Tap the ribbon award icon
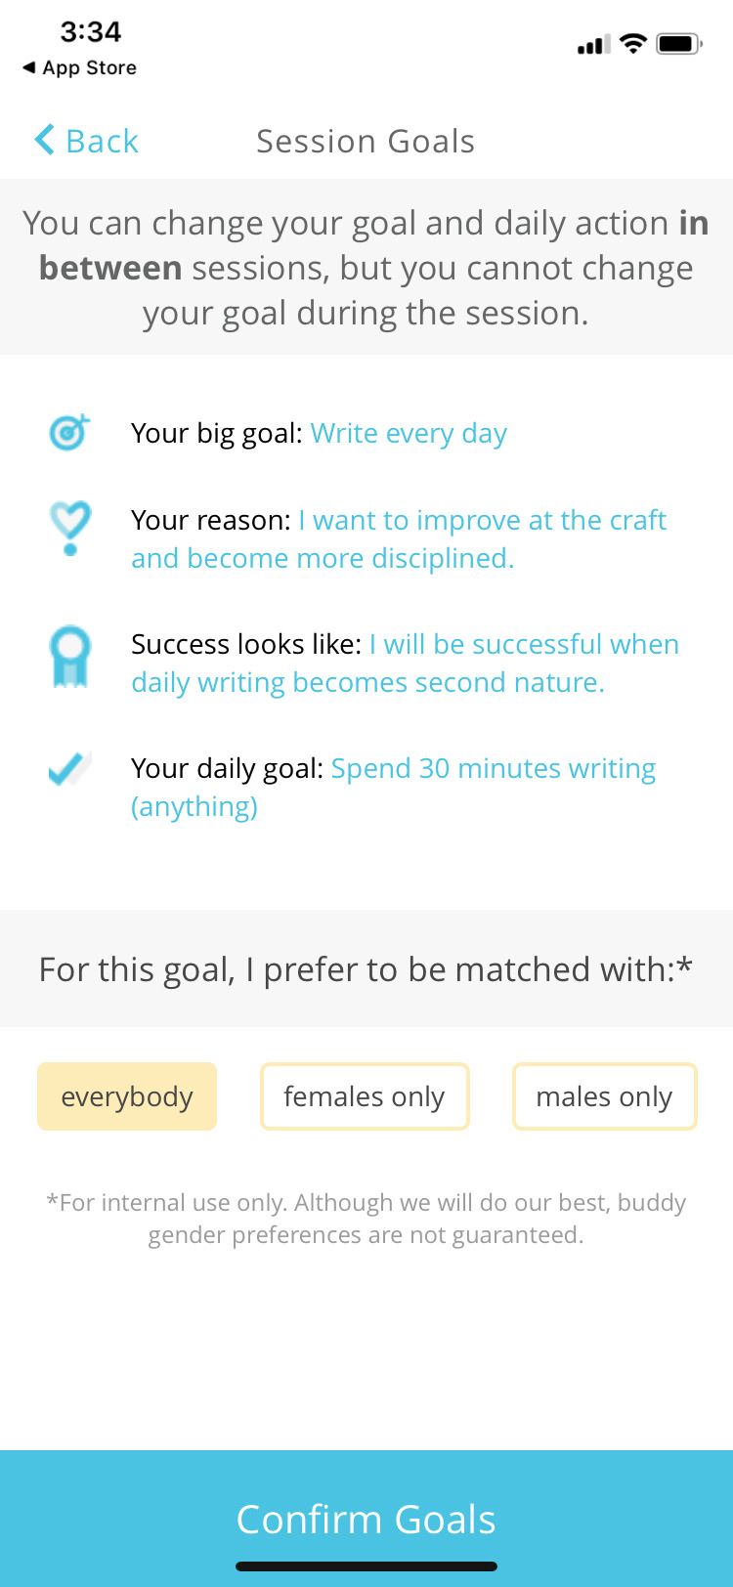This screenshot has height=1587, width=733. (x=69, y=656)
